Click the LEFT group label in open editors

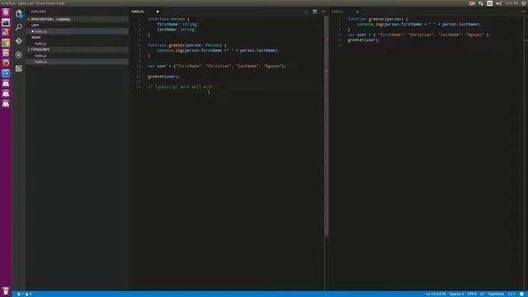(x=35, y=26)
